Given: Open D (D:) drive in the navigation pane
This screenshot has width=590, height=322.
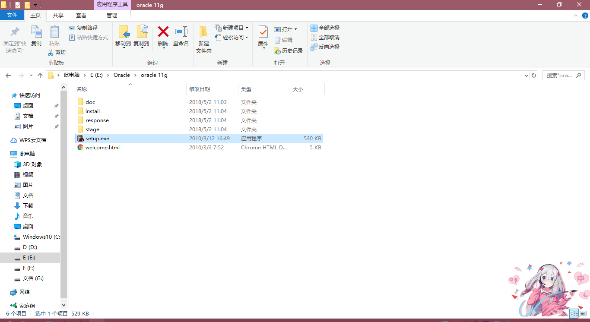Looking at the screenshot, I should (25, 247).
